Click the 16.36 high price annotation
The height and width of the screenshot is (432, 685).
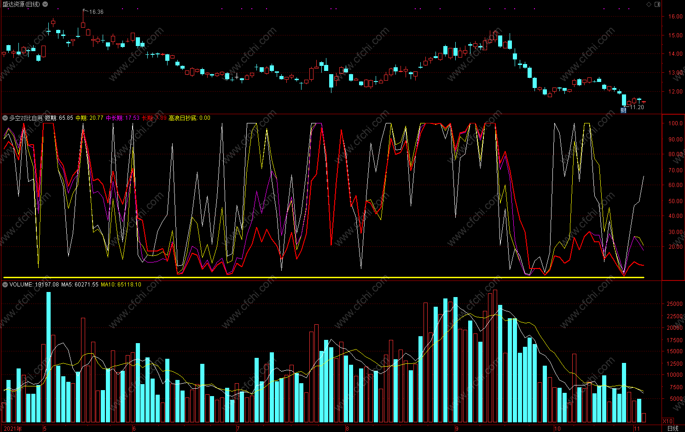[96, 12]
